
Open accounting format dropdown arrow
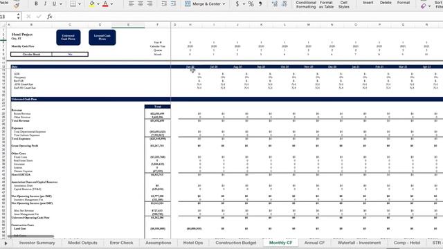[x=244, y=4]
